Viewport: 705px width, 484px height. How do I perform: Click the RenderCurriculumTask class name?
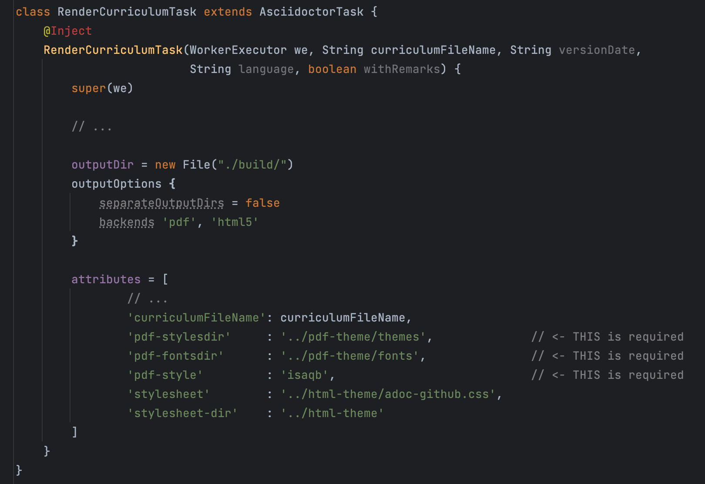pyautogui.click(x=127, y=12)
